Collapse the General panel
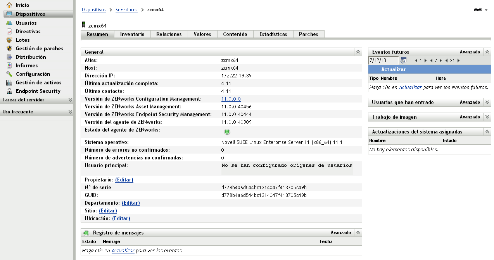Viewport: 494px width, 260px height. pos(357,51)
